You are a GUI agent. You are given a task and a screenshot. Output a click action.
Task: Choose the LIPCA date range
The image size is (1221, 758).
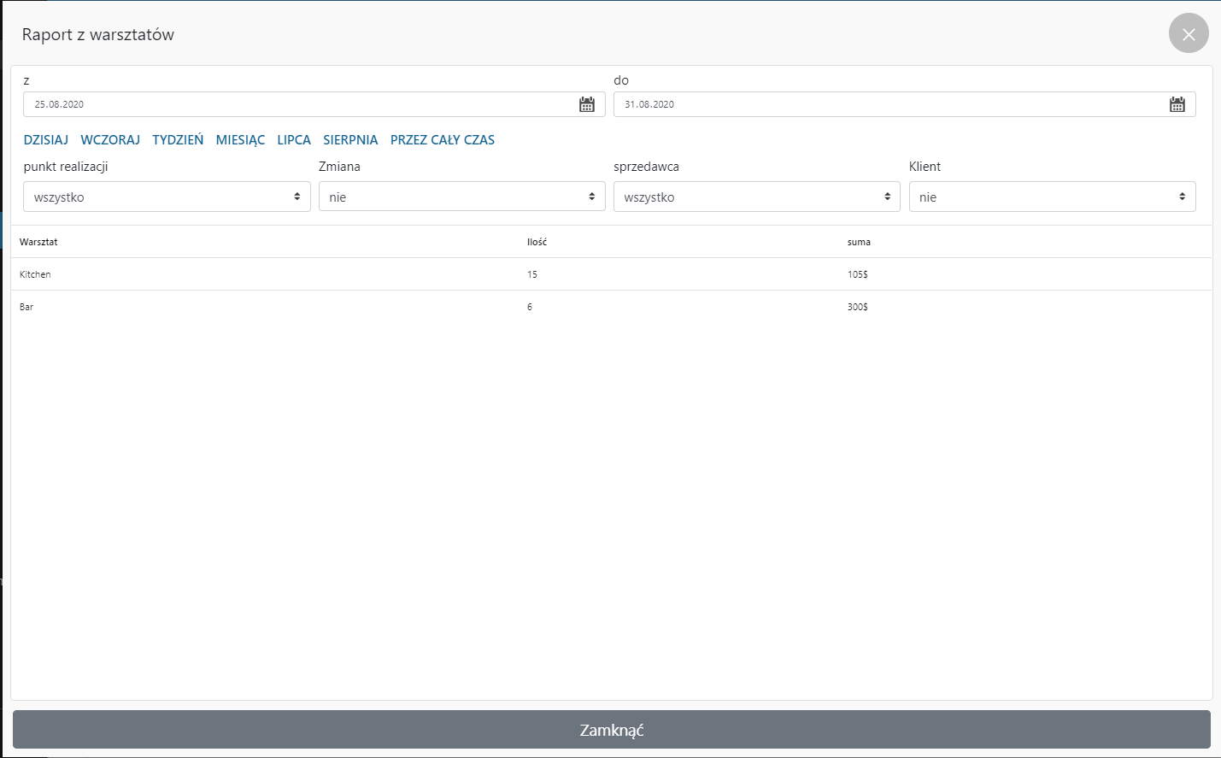tap(294, 140)
